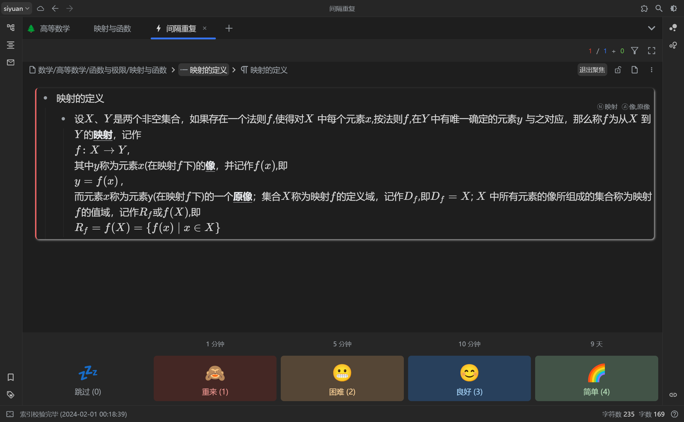Open the marketplace extension icon top right
This screenshot has width=684, height=422.
[x=644, y=8]
